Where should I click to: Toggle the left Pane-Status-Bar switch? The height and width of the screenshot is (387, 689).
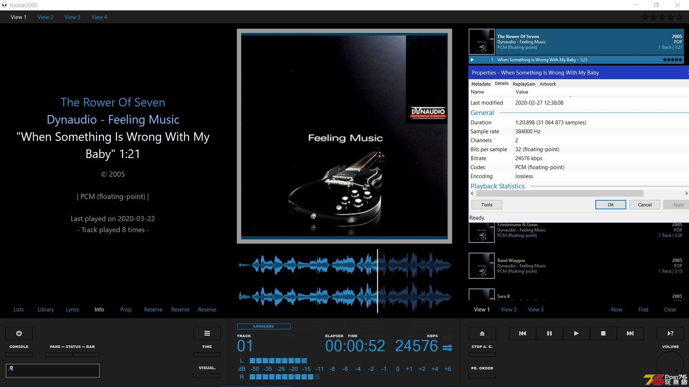(x=59, y=354)
